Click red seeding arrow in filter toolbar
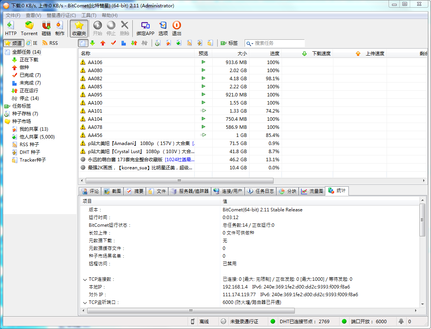This screenshot has width=431, height=329. (x=103, y=43)
